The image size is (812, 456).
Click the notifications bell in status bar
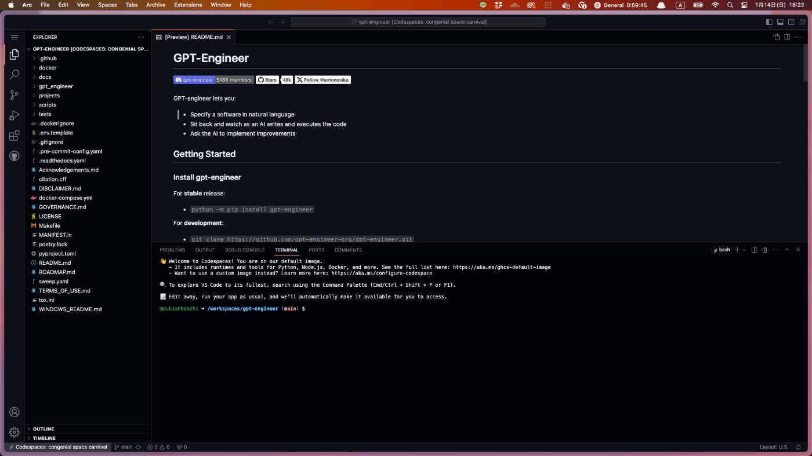click(799, 447)
